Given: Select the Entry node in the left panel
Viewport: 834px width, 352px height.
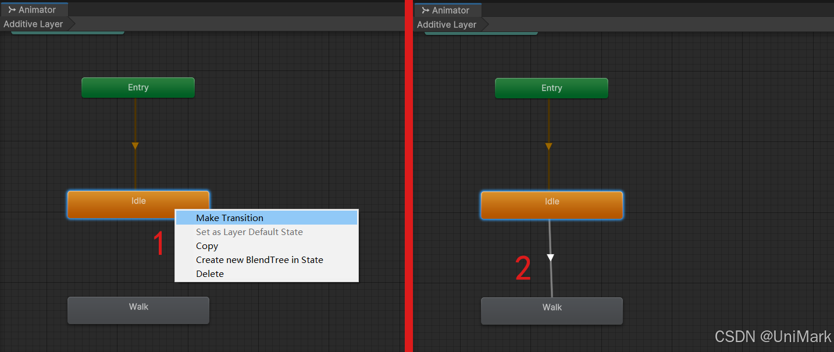Looking at the screenshot, I should [x=138, y=88].
